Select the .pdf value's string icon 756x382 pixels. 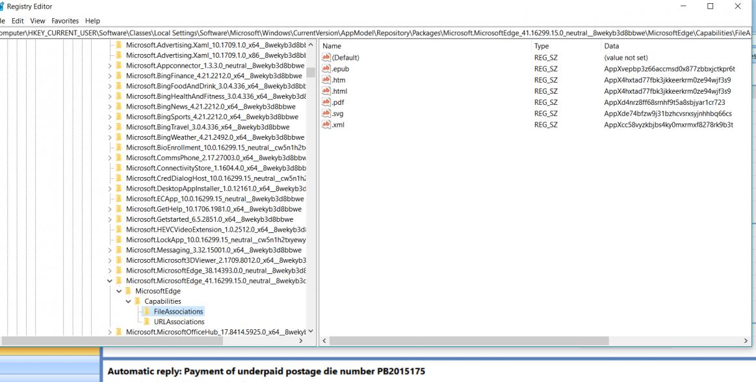[x=326, y=102]
